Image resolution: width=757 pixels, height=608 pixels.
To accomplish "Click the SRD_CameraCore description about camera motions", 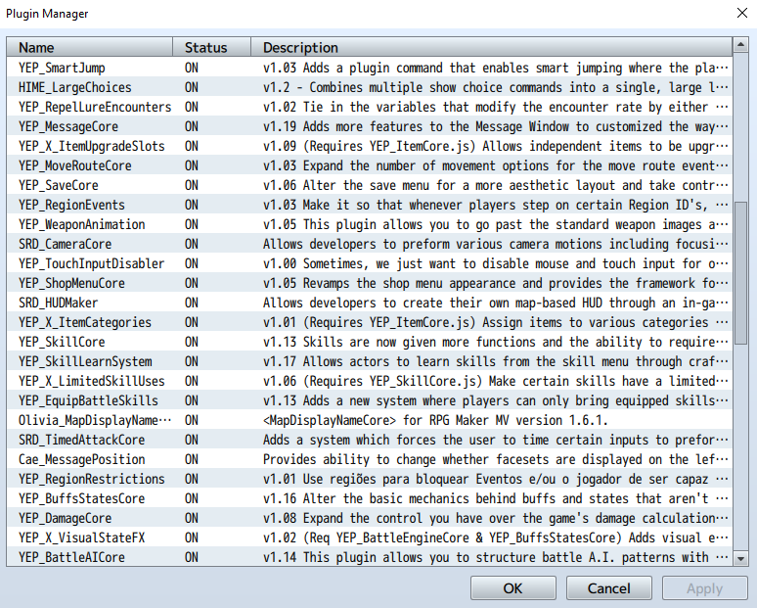I will point(495,244).
